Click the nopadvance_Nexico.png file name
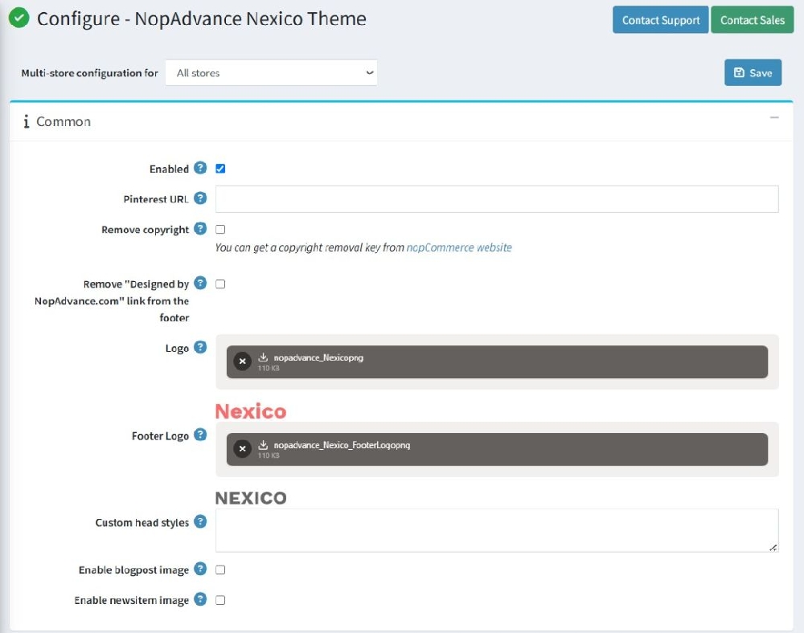804x633 pixels. tap(318, 357)
